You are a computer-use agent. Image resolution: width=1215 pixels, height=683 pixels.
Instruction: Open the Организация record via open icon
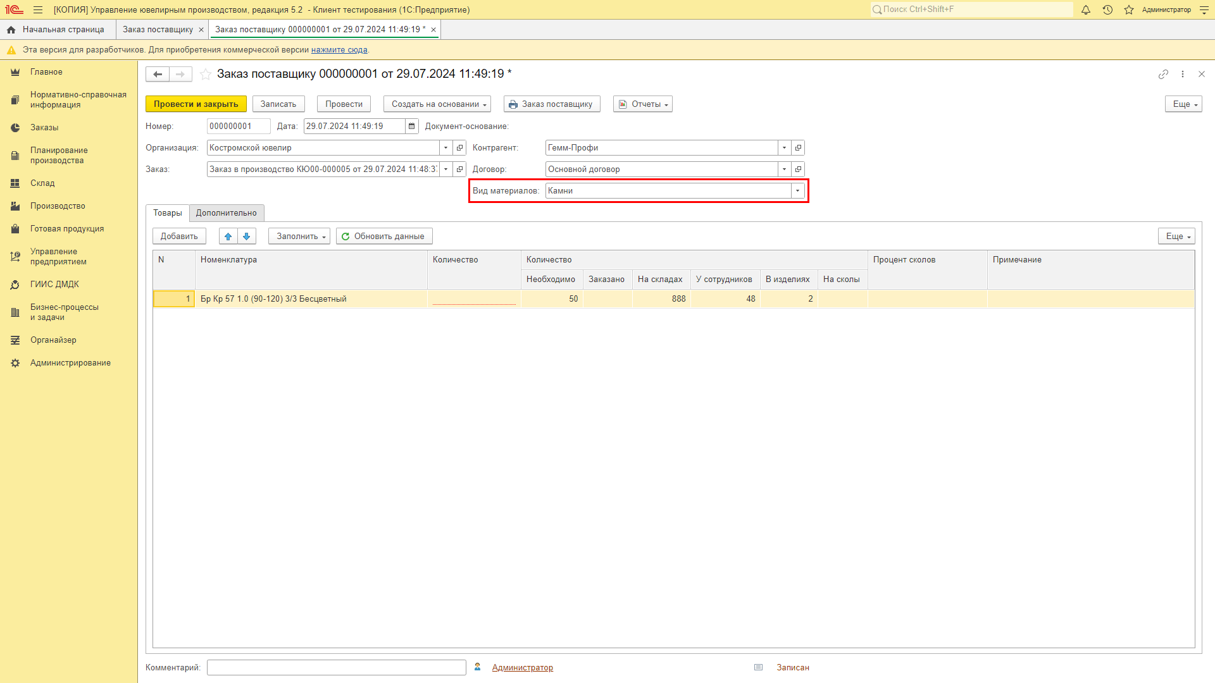point(460,147)
